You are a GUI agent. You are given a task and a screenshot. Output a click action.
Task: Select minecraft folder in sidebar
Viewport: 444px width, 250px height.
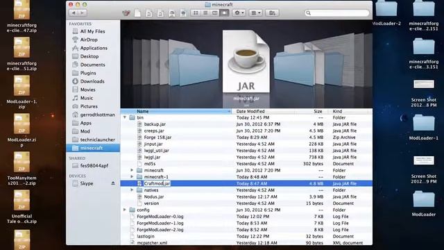pyautogui.click(x=93, y=148)
